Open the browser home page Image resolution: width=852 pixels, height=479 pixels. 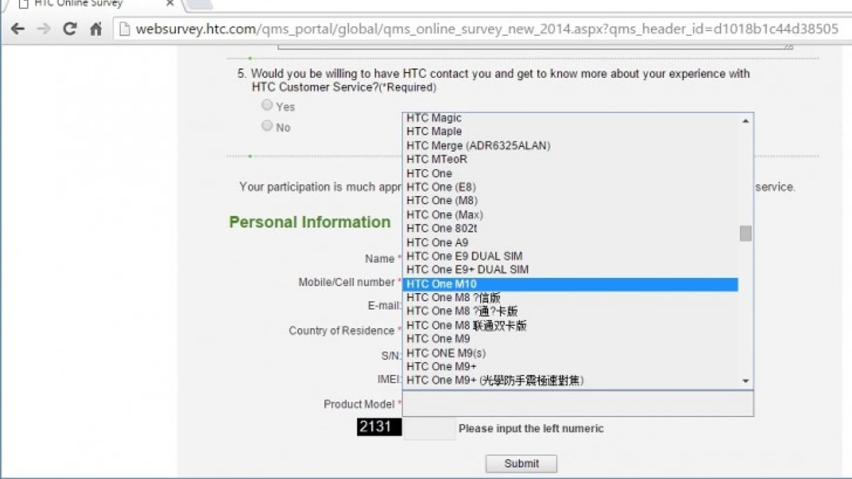(x=96, y=29)
